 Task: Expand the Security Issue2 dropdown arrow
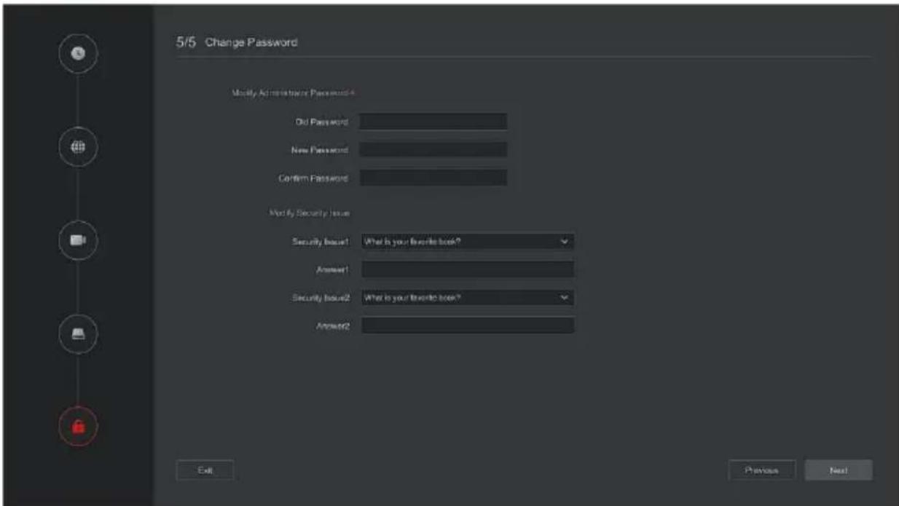pyautogui.click(x=564, y=297)
